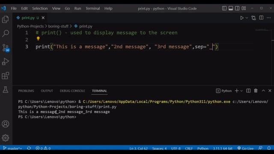Split the terminal pane

tap(248, 91)
